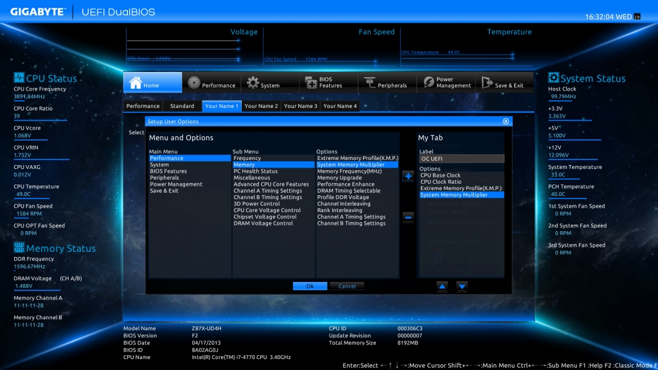Click the System gear icon

point(253,83)
